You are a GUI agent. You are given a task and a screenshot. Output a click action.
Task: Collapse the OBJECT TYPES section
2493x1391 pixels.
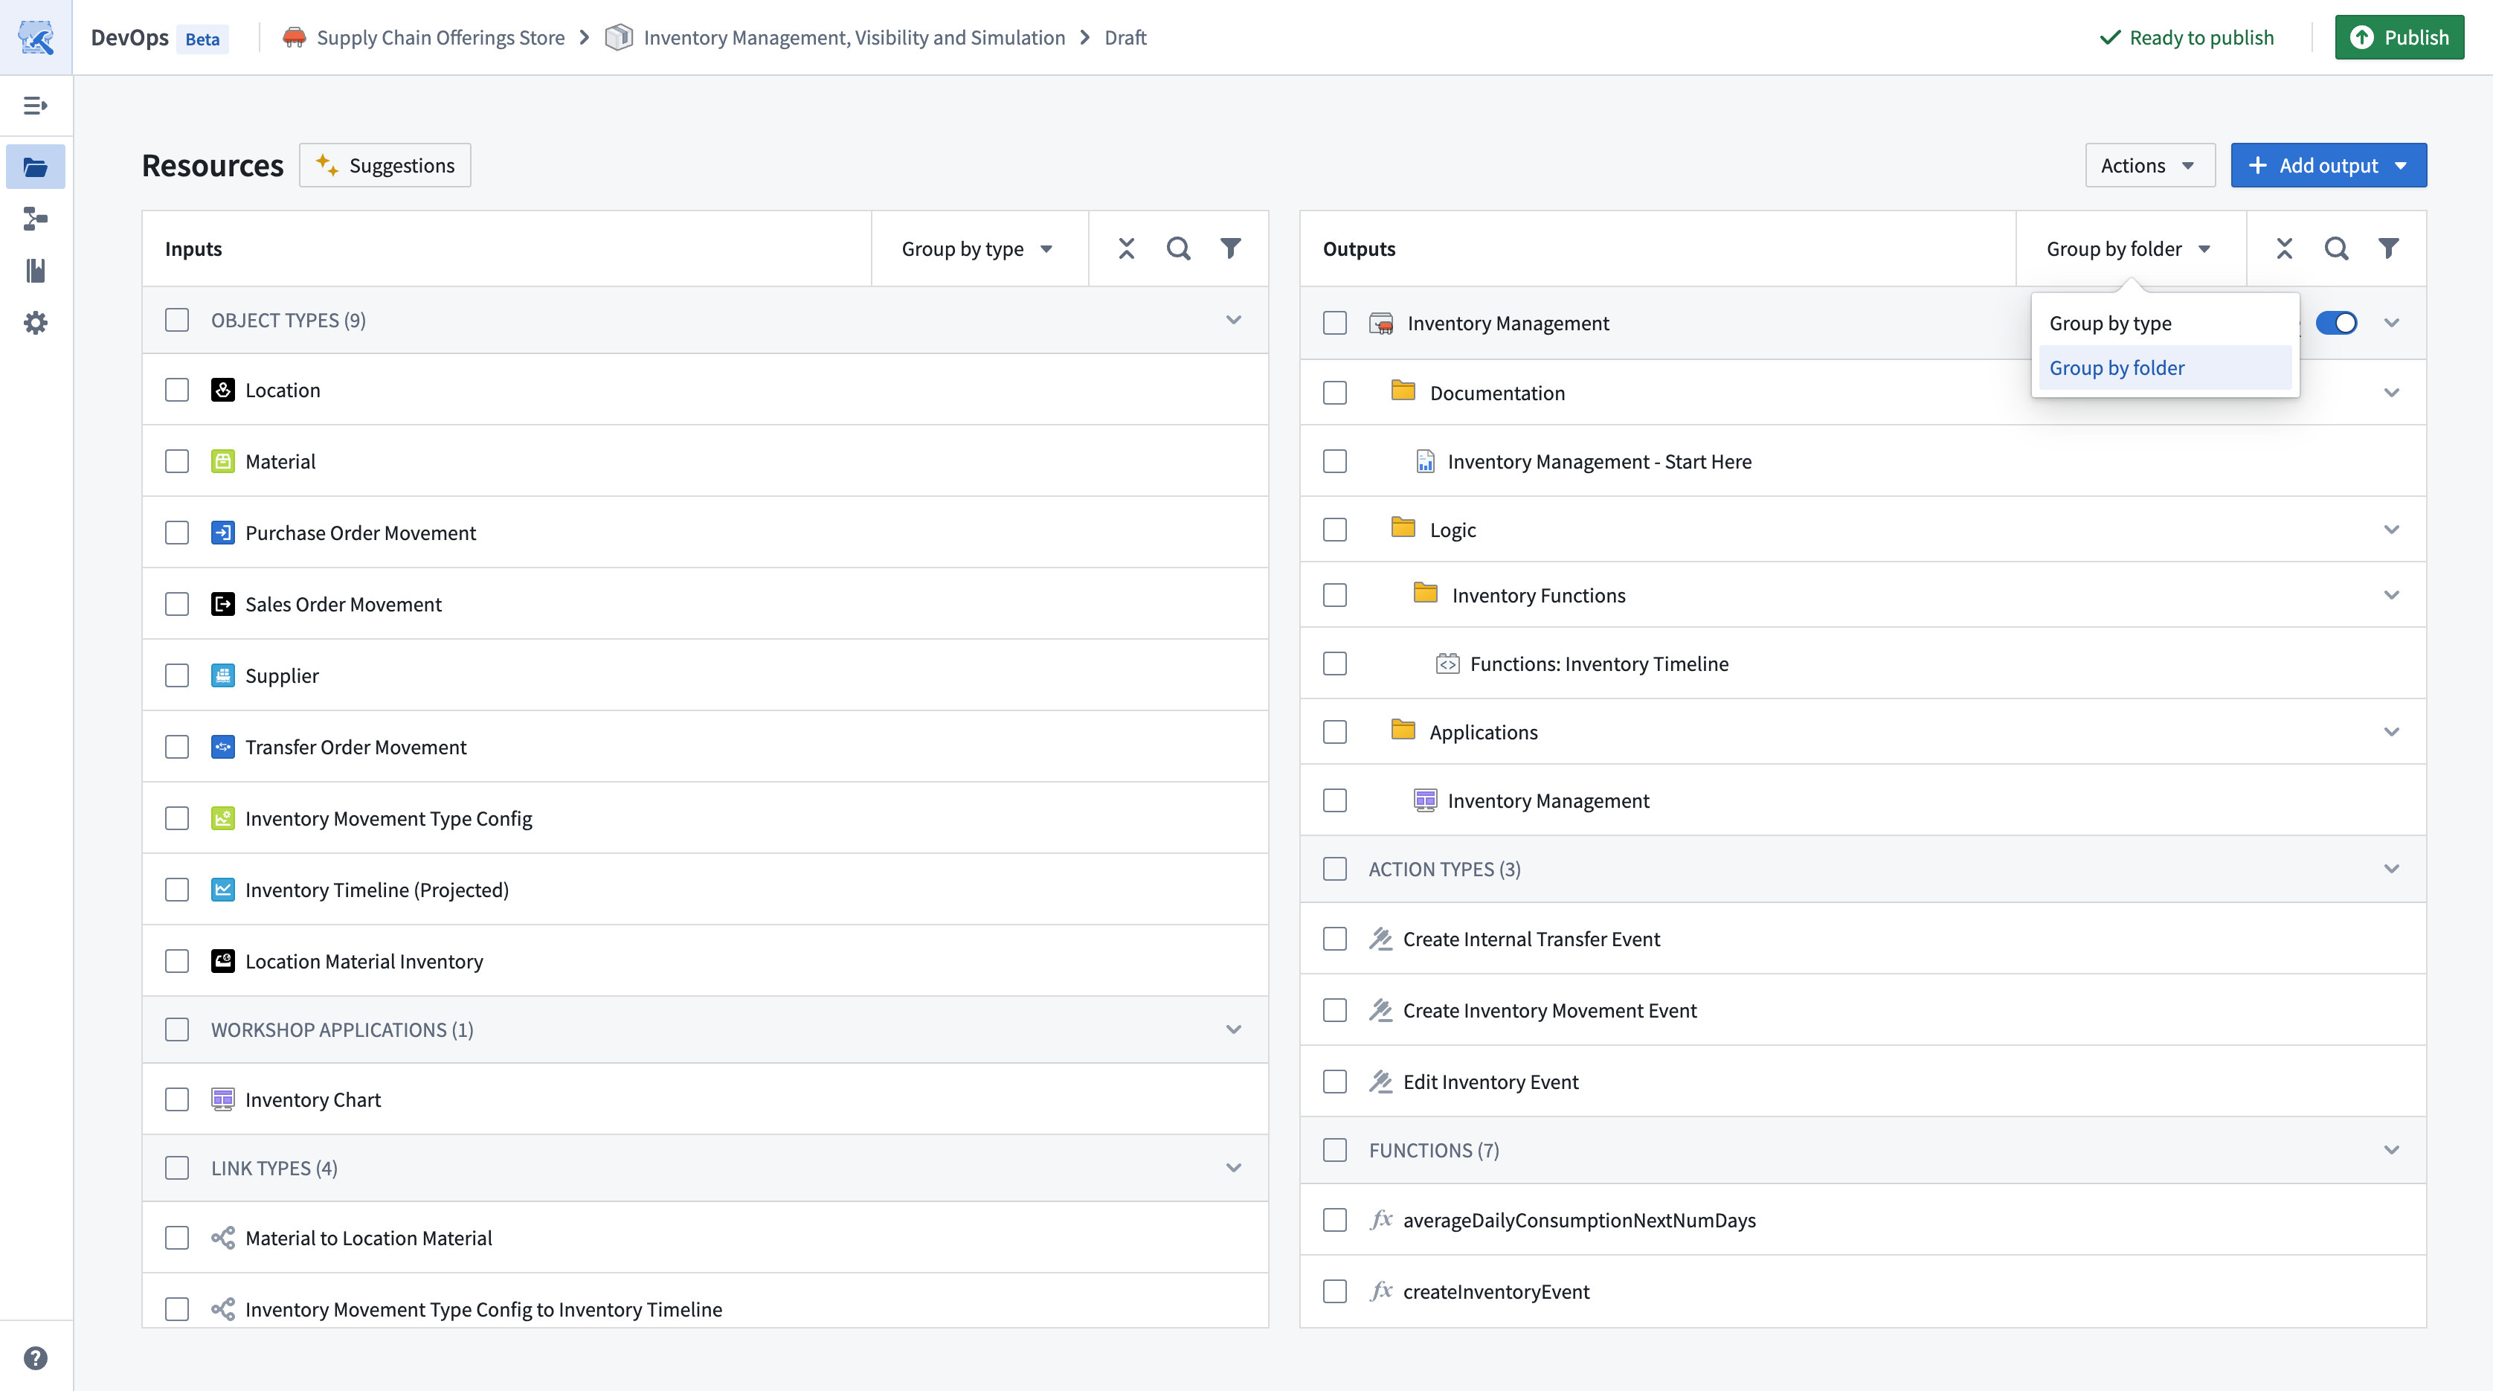pos(1233,319)
